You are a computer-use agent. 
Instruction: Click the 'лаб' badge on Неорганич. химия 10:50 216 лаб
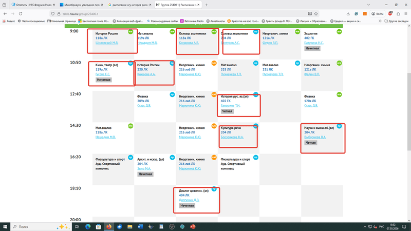tap(214, 63)
